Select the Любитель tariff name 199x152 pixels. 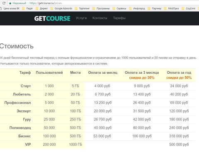(x=22, y=95)
